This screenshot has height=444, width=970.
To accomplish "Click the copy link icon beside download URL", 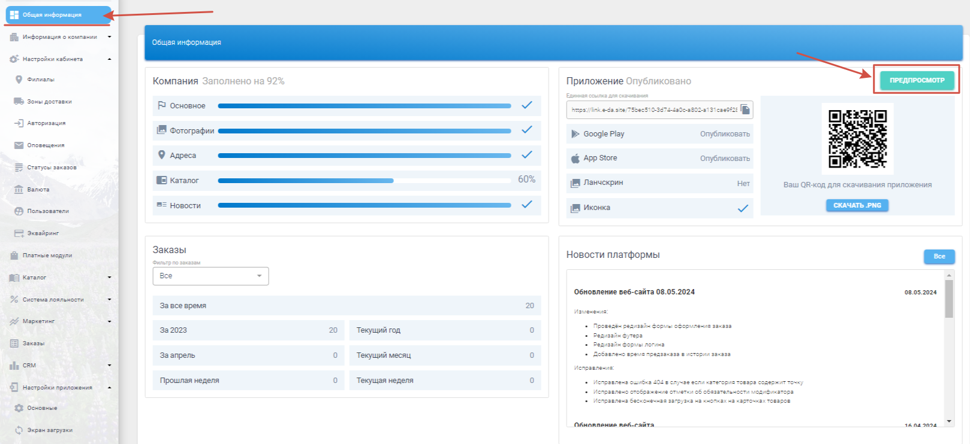I will point(745,110).
